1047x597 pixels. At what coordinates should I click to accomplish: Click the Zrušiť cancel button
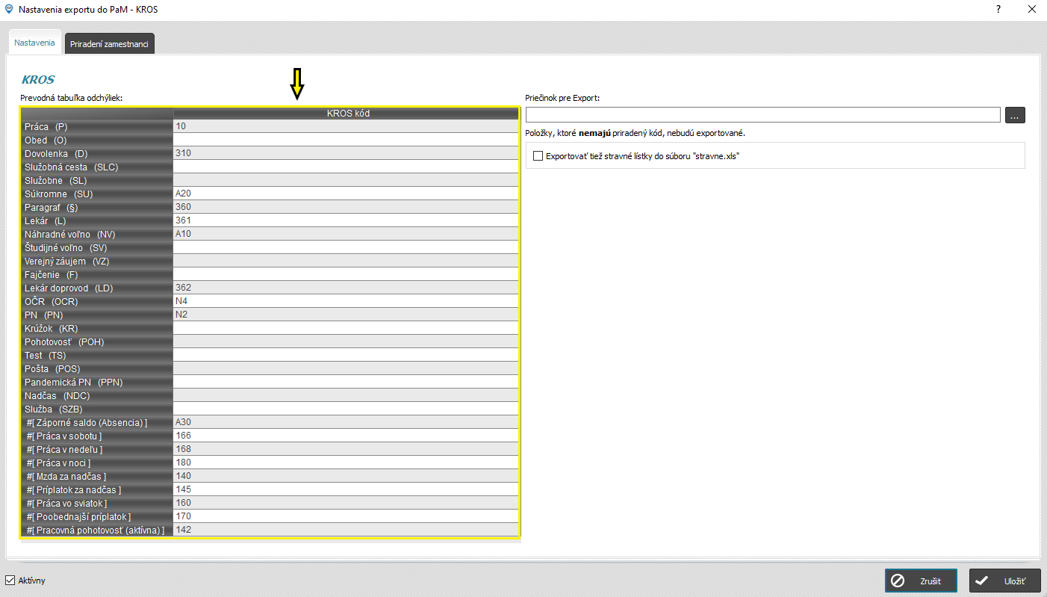tap(921, 581)
